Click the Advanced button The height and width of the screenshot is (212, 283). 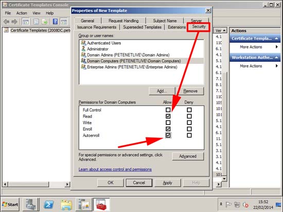click(x=188, y=156)
